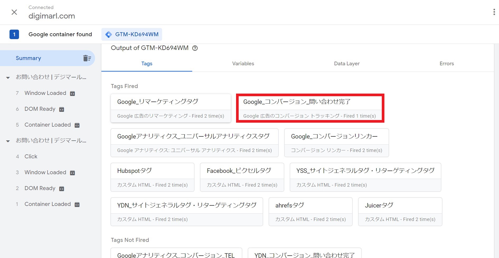Click the API icon beside event 6 DOM Ready
The height and width of the screenshot is (258, 499).
62,109
